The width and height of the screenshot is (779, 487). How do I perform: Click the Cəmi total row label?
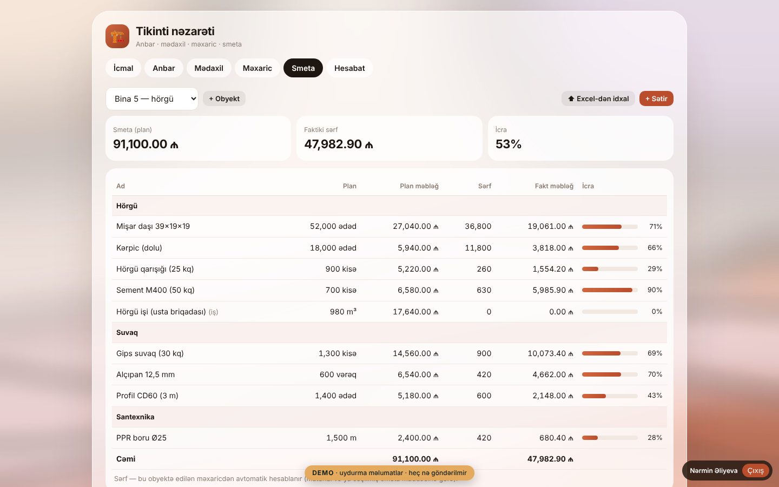point(126,459)
